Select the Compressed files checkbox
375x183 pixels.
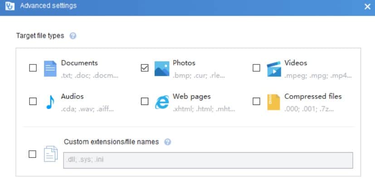[x=256, y=102]
